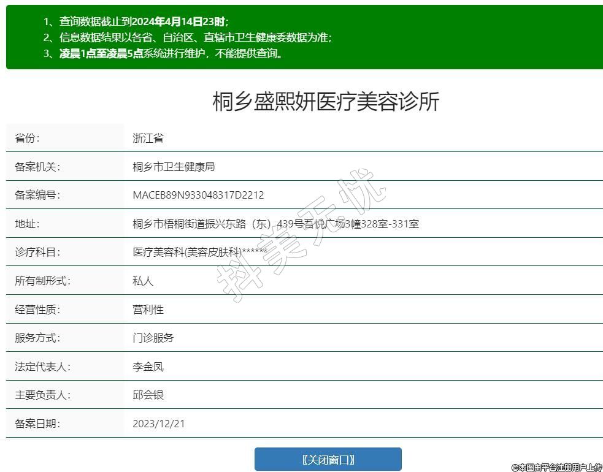Click the 备案编号 row label
The width and height of the screenshot is (603, 472).
37,196
